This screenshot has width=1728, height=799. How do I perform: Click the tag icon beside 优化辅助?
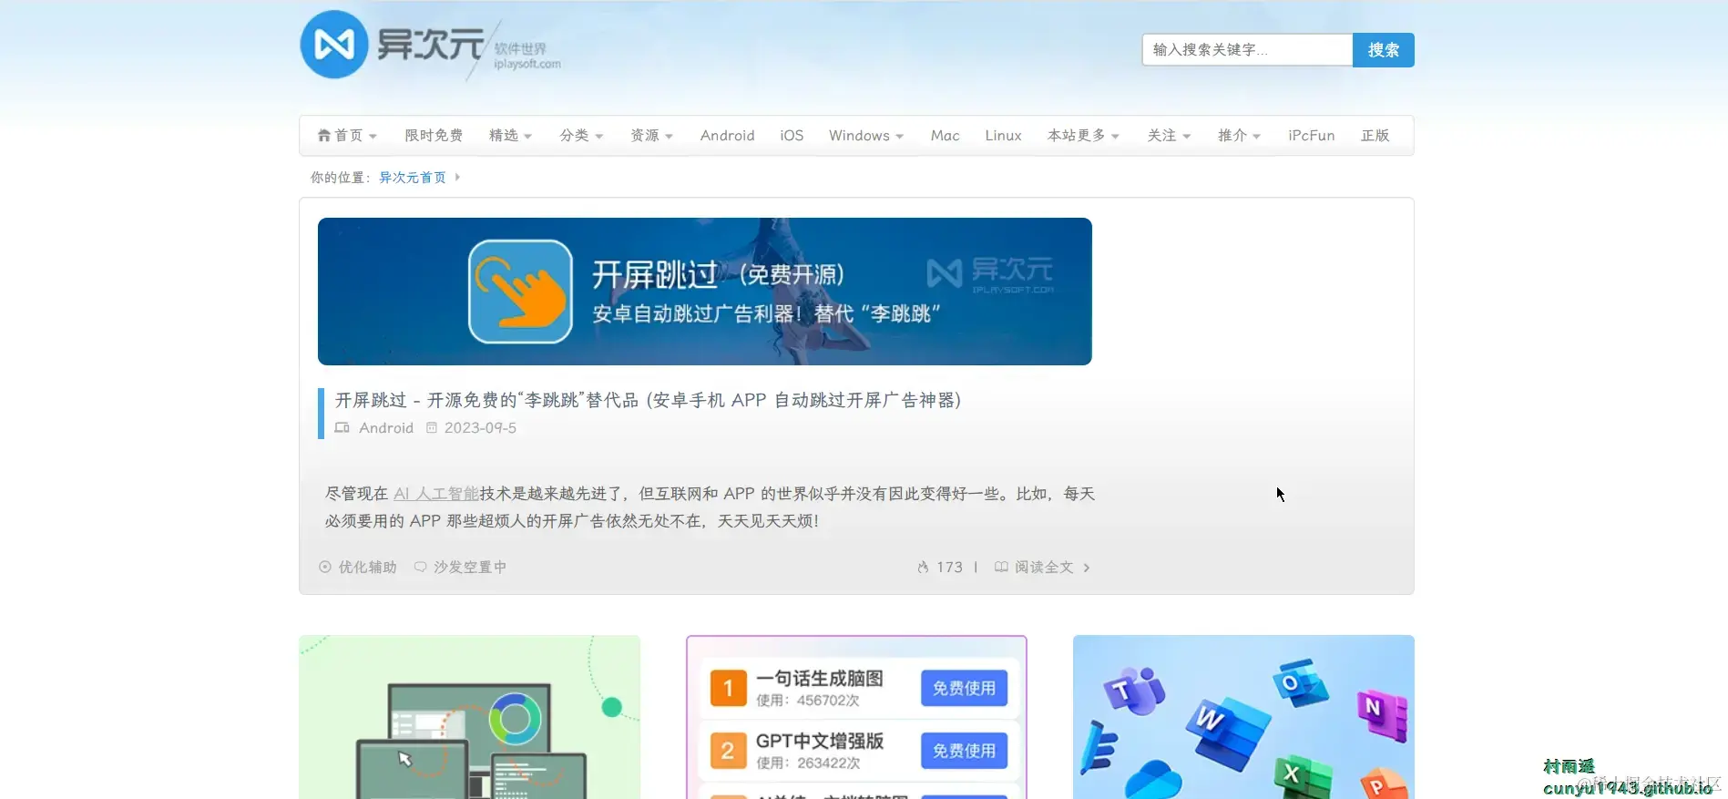tap(325, 567)
